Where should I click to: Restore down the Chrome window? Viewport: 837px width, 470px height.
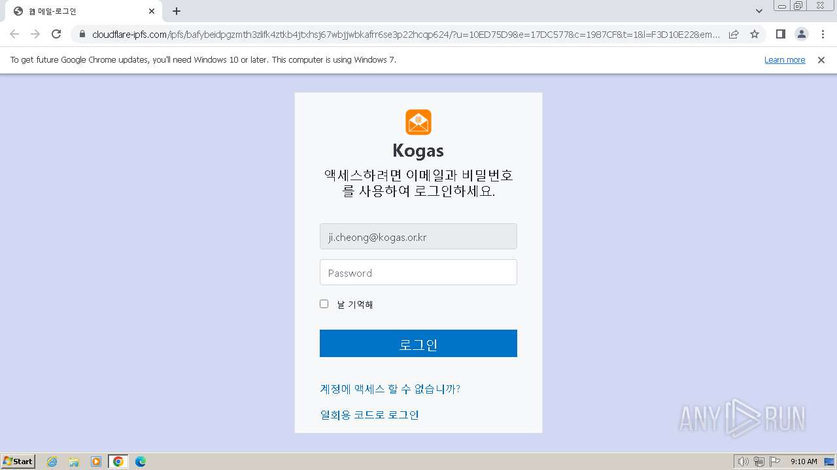click(798, 6)
